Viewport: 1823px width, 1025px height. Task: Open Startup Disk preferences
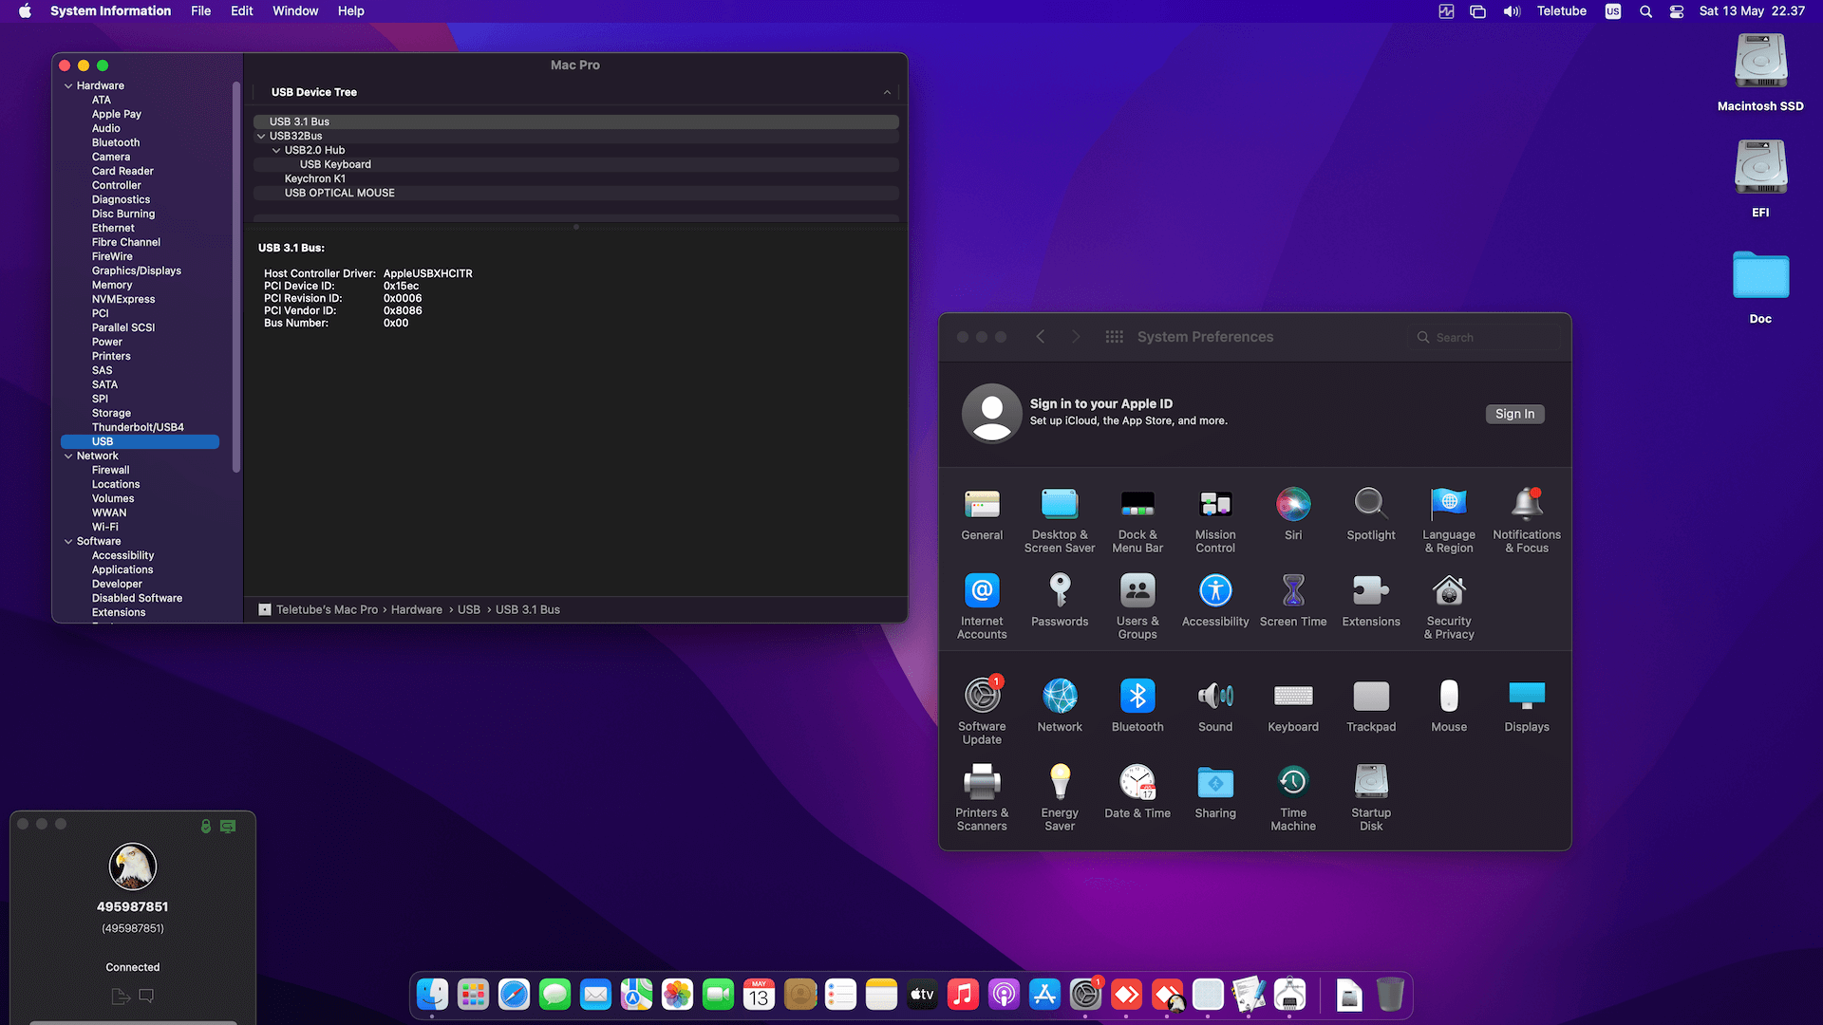point(1371,799)
